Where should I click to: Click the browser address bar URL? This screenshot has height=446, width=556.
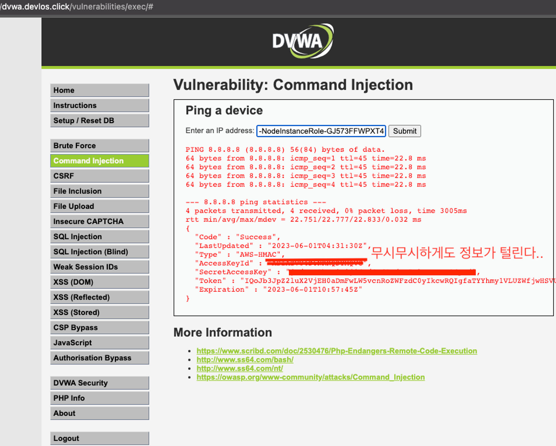tap(77, 7)
